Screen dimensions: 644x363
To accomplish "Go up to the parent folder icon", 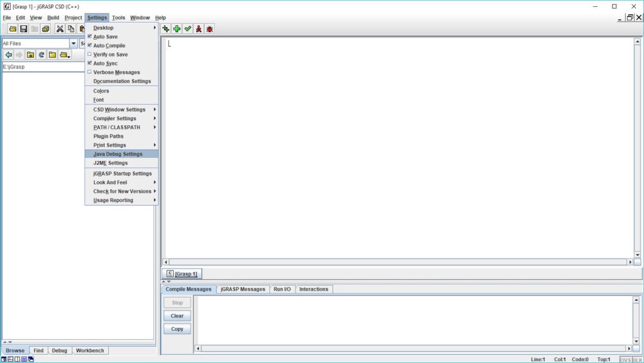I will [30, 55].
